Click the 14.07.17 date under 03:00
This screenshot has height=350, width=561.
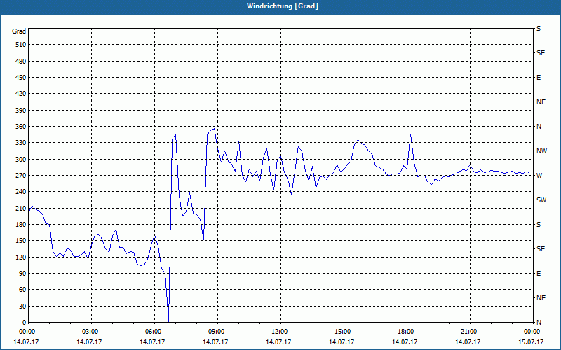click(x=90, y=342)
